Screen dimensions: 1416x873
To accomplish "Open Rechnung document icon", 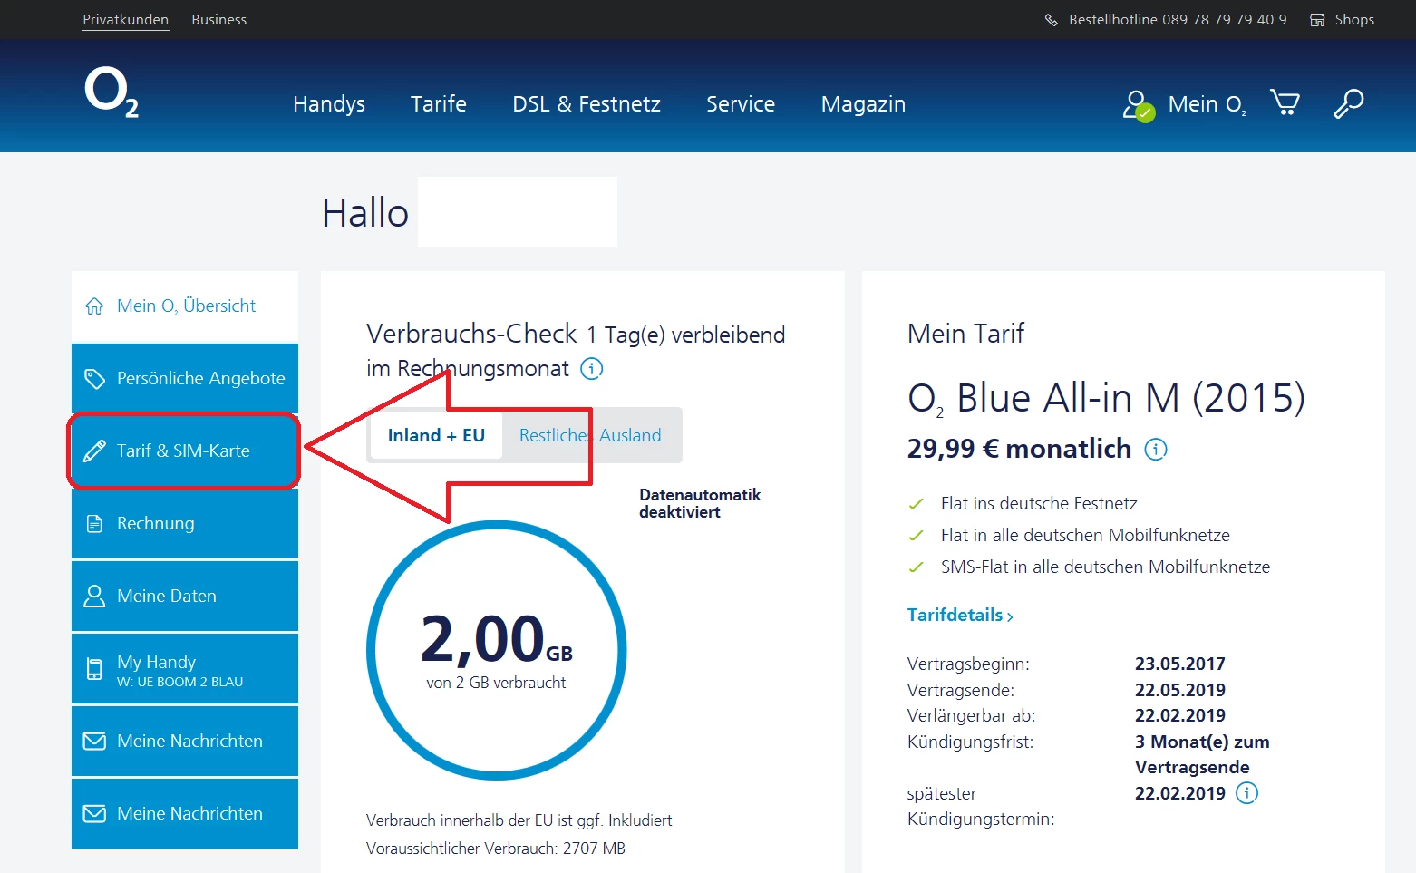I will click(x=94, y=523).
